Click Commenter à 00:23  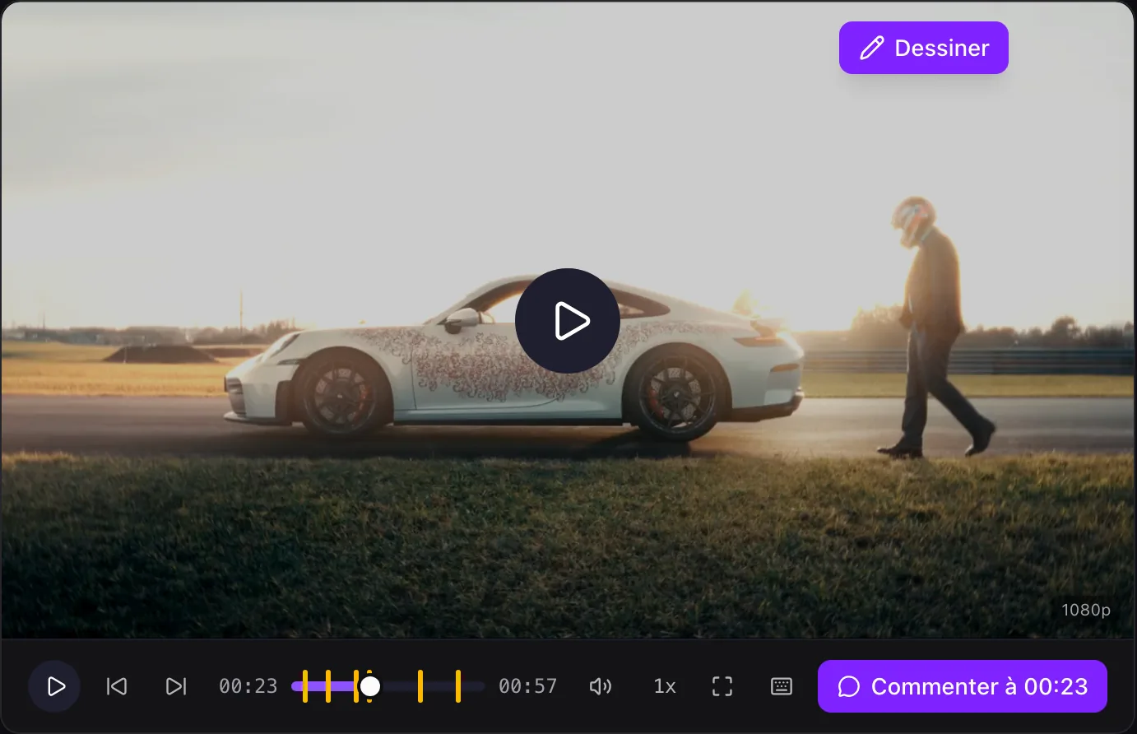click(x=963, y=686)
